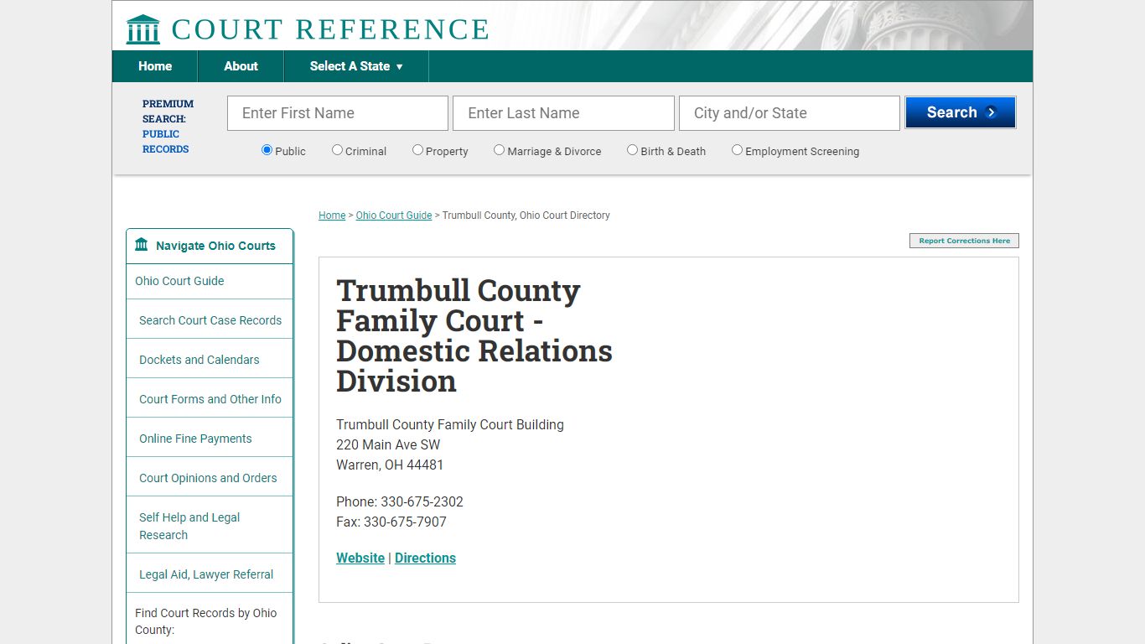This screenshot has width=1145, height=644.
Task: Open Self Help and Legal Research link
Action: tap(189, 526)
